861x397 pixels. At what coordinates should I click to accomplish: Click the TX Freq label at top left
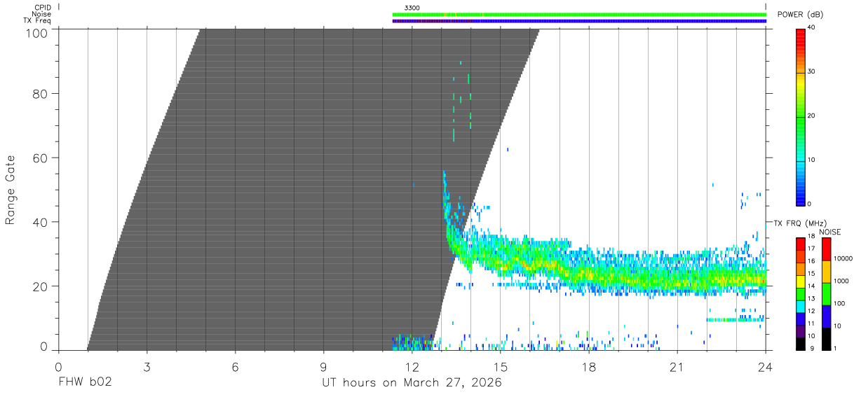pos(38,21)
